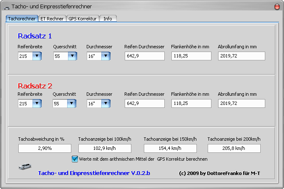The height and width of the screenshot is (189, 284).
Task: Click the Radsatz 2 Abrollumfang in mm field
Action: (x=241, y=104)
